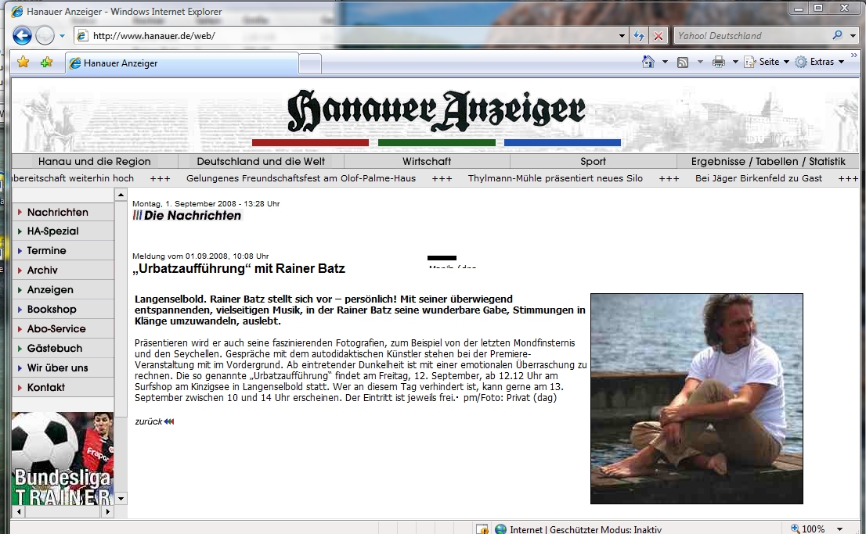Click the red Stop loading icon

coord(658,36)
